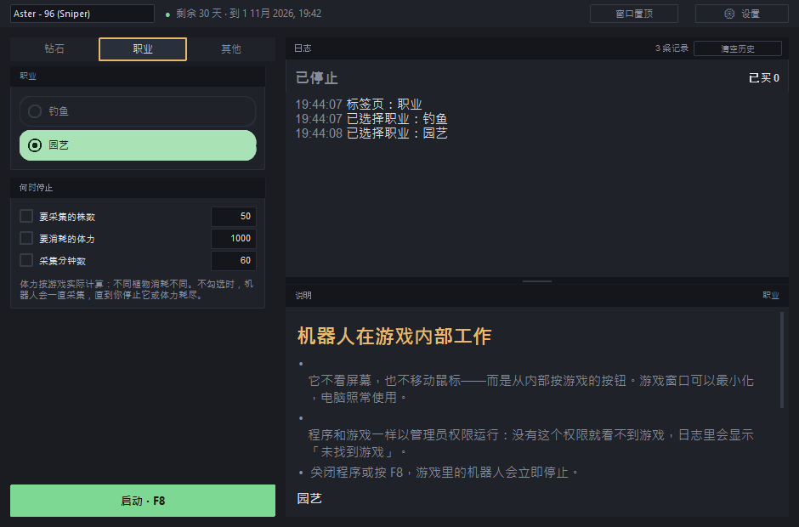Click log entry 19:44:07 已选择职业：钓鱼

click(371, 119)
